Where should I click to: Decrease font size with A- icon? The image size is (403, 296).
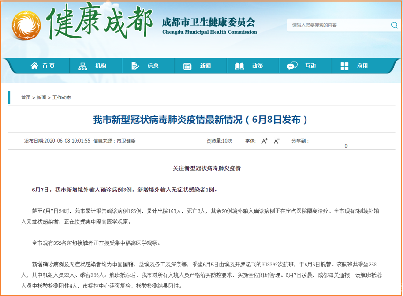276,141
